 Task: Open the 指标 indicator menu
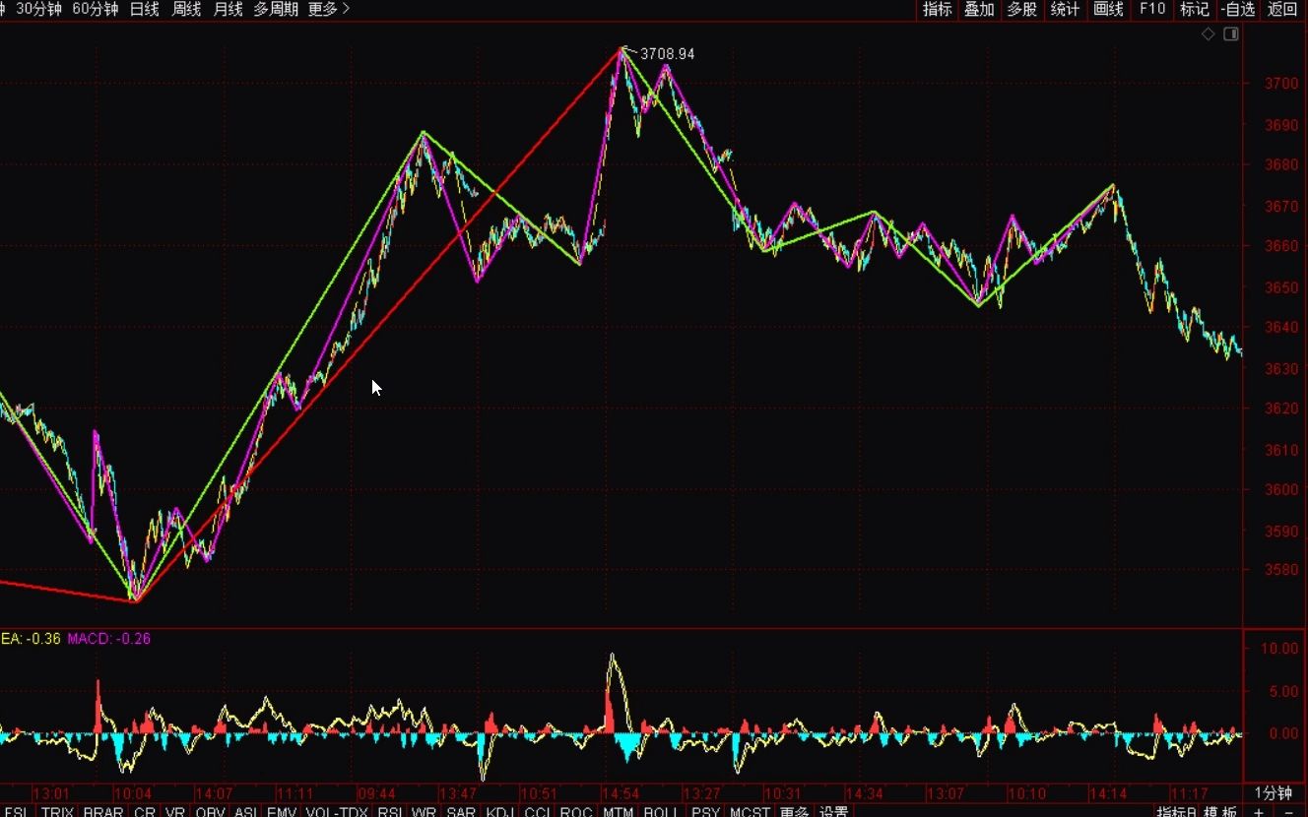[x=938, y=9]
